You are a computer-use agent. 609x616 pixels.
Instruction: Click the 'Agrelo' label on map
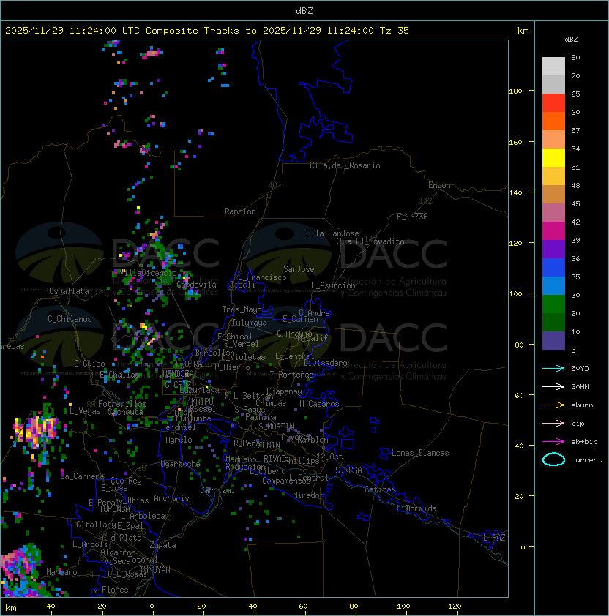[179, 440]
